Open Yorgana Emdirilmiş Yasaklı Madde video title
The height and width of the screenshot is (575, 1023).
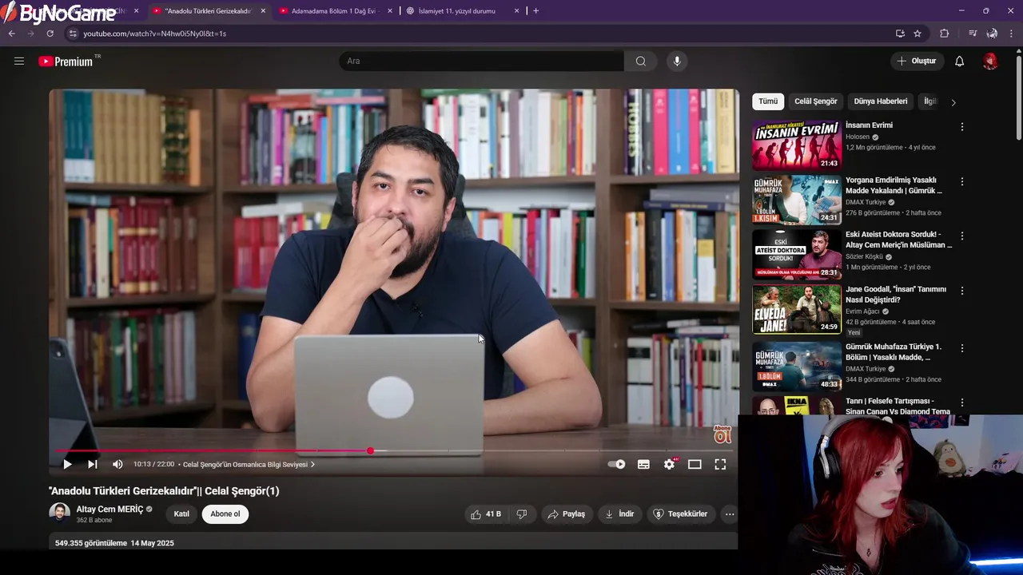894,185
